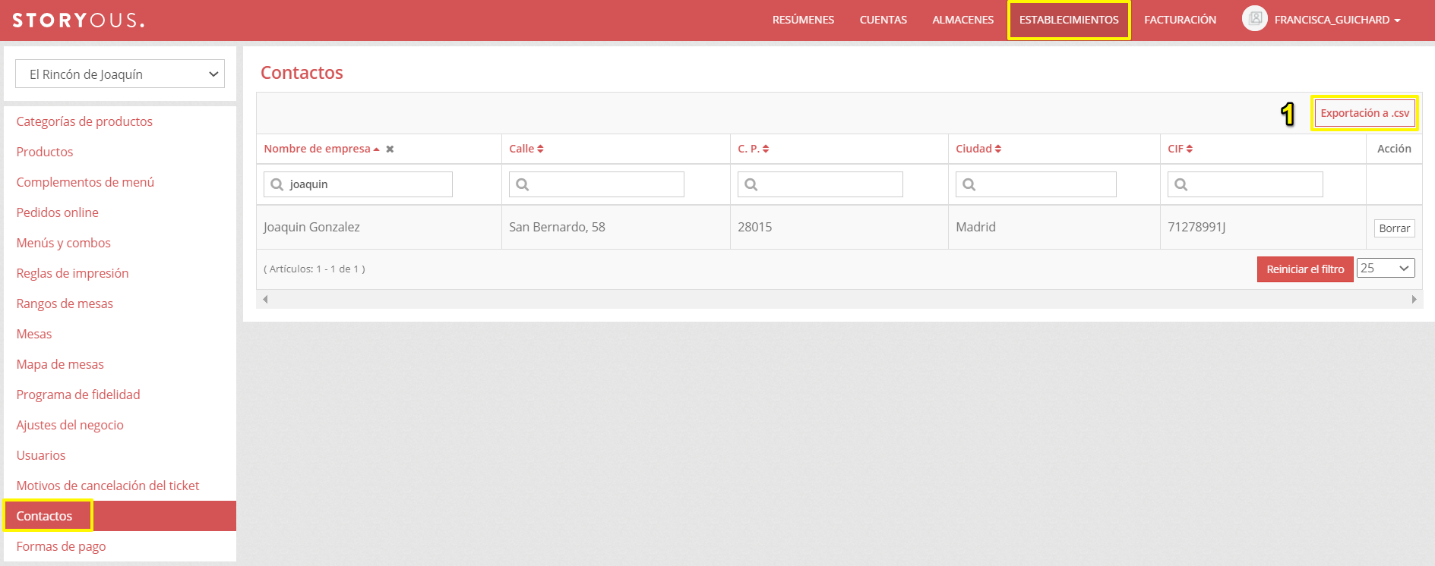Click the user avatar icon
1435x566 pixels.
click(1254, 19)
